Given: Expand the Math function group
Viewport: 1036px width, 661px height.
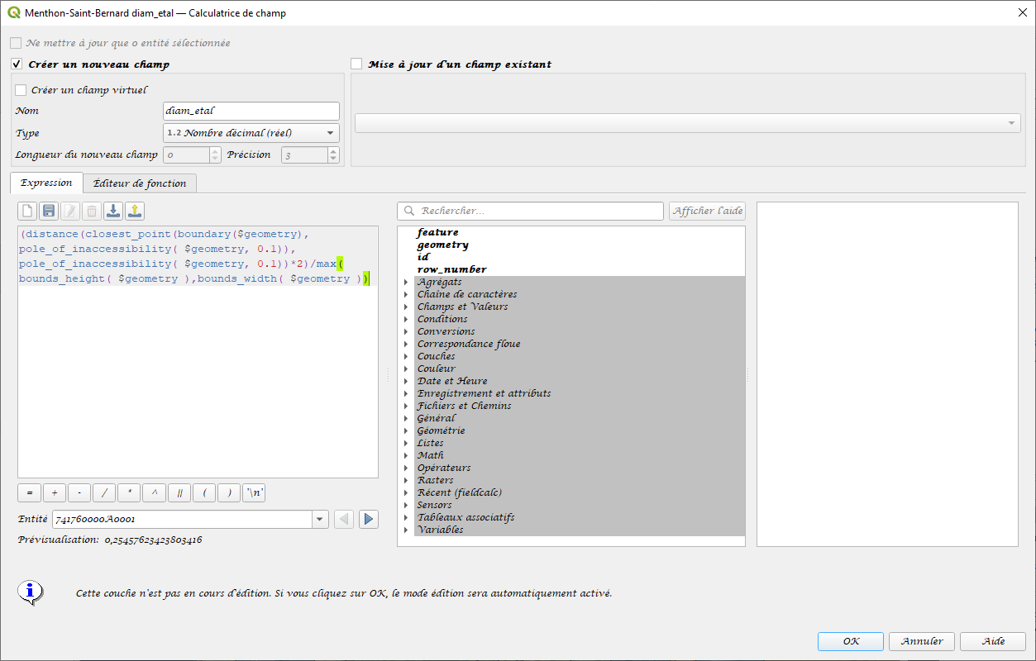Looking at the screenshot, I should (406, 456).
